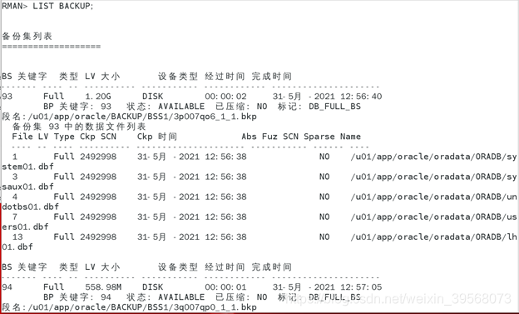The height and width of the screenshot is (314, 519).
Task: Click the 'LIST BACKUP;' command text
Action: click(63, 6)
